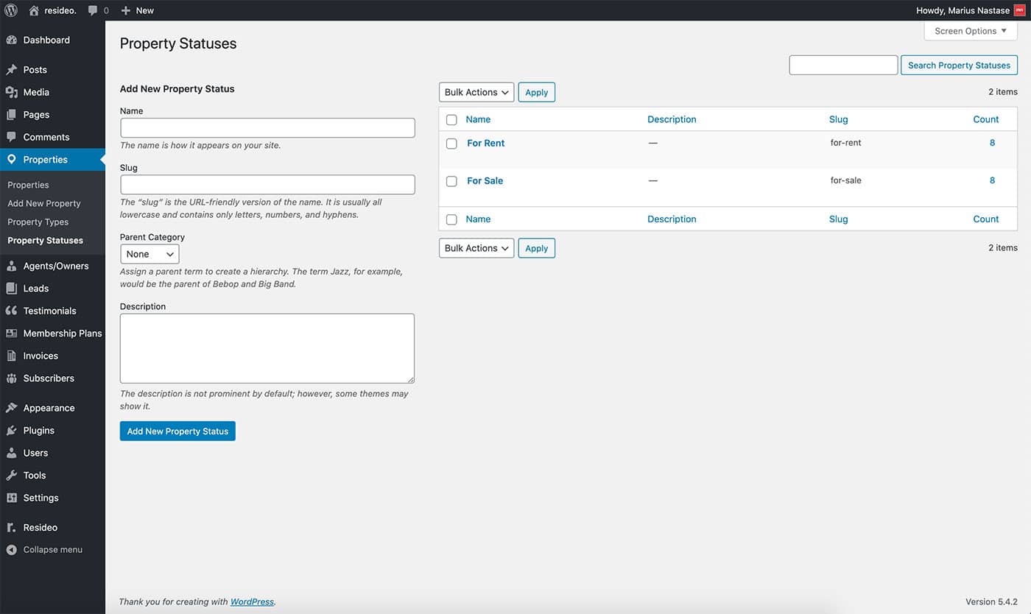The height and width of the screenshot is (614, 1031).
Task: Click the Plugins plug icon
Action: 12,431
